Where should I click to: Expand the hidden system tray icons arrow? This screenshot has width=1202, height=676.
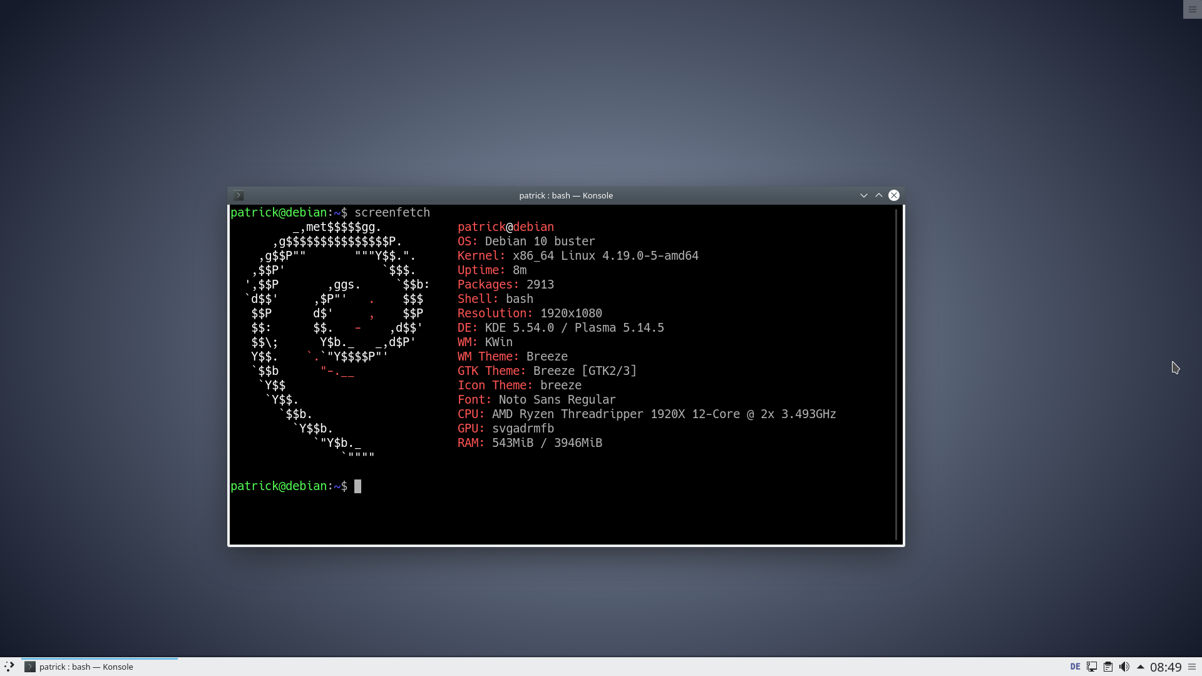pos(1140,667)
